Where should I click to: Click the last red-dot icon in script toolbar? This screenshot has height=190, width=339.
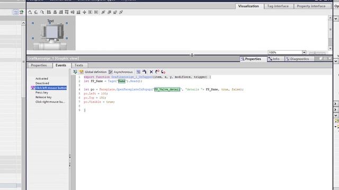tap(163, 72)
